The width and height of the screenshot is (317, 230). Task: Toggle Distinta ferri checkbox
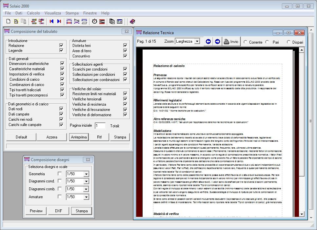[x=125, y=45]
